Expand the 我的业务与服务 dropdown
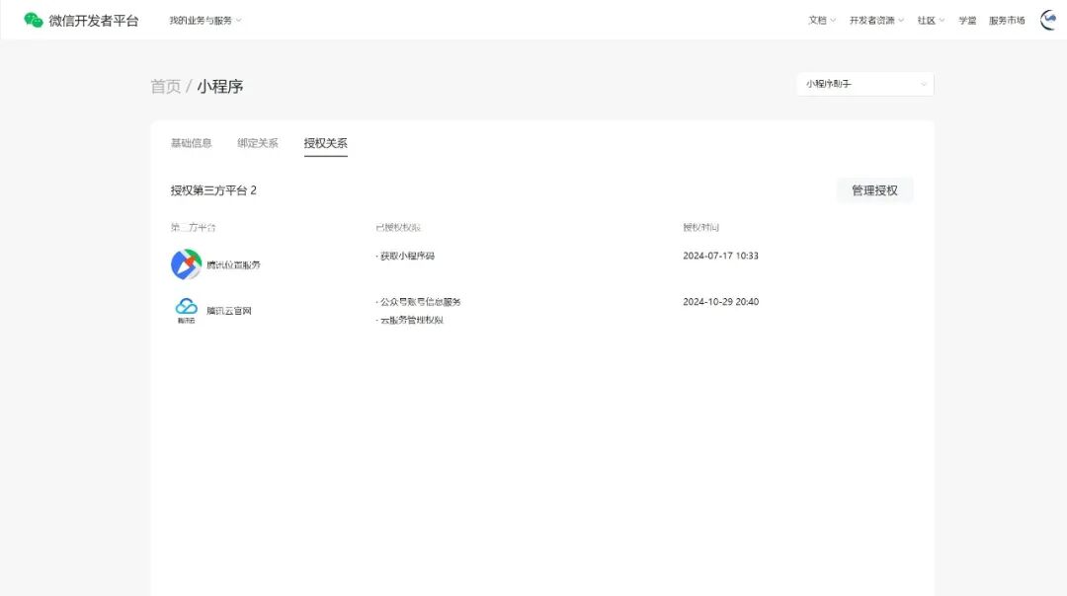Viewport: 1067px width, 596px height. [x=205, y=21]
